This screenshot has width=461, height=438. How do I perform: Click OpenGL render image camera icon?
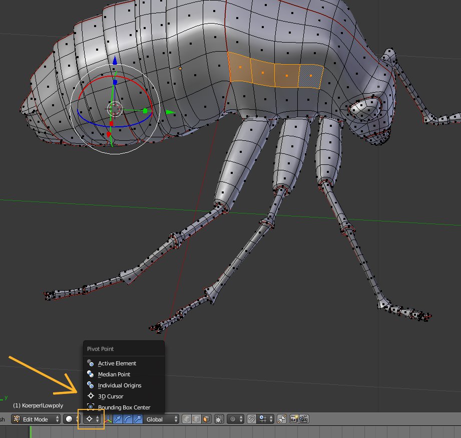point(294,419)
